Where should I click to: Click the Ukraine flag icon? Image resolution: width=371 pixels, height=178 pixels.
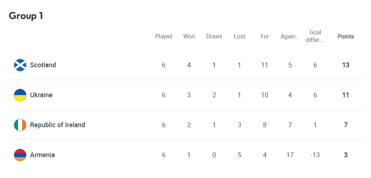coord(20,95)
